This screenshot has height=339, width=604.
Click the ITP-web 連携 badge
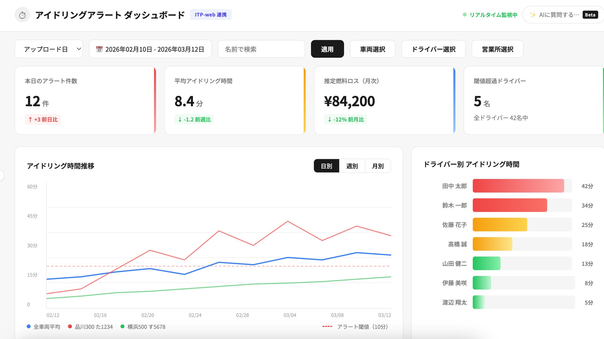pos(211,15)
